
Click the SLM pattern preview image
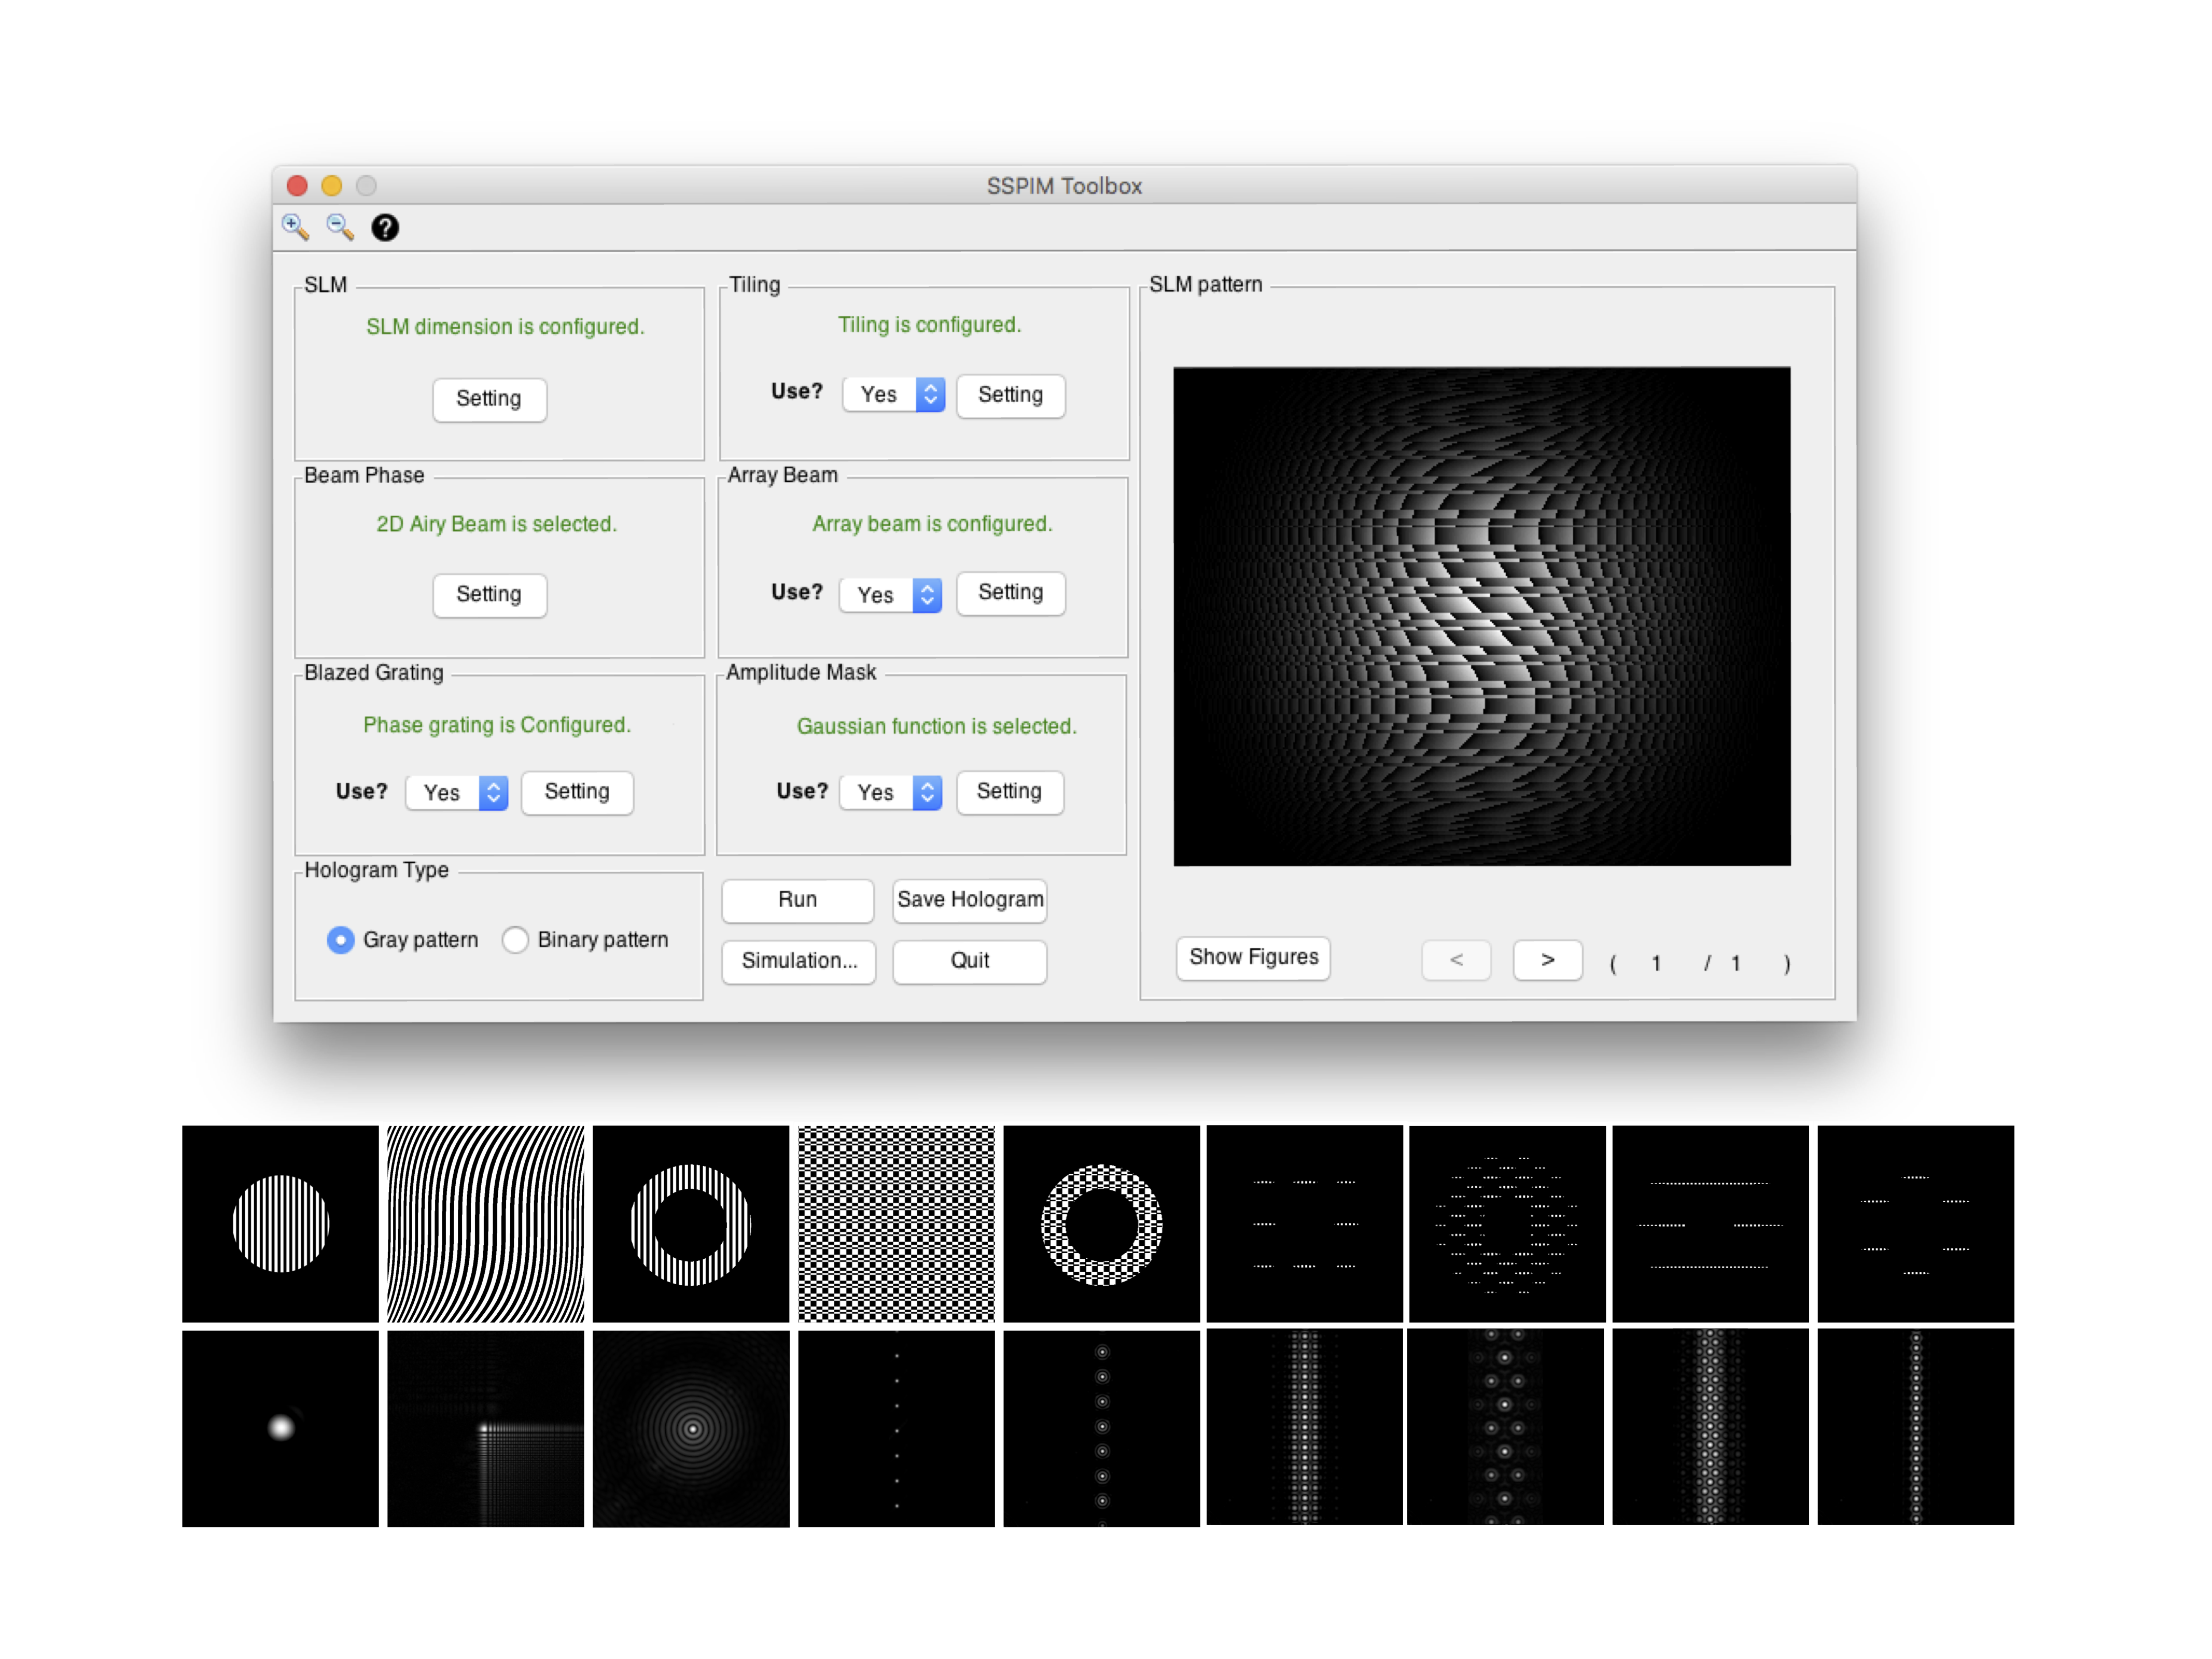(x=1481, y=616)
